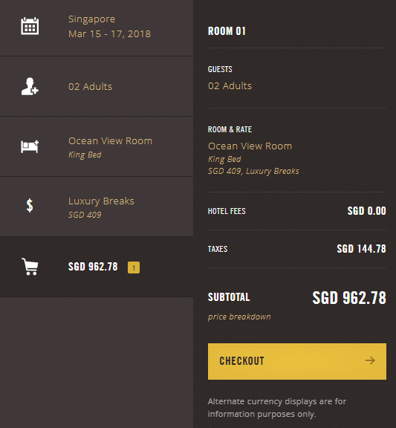Screen dimensions: 396x428
Task: Click the dollar sign rate icon
Action: 30,206
